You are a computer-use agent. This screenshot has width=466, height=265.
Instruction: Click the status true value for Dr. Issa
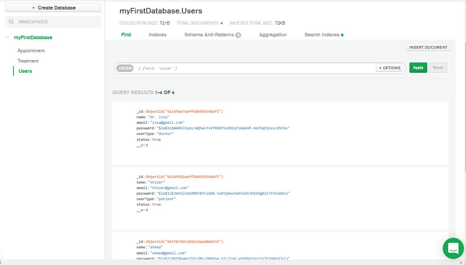pos(157,140)
